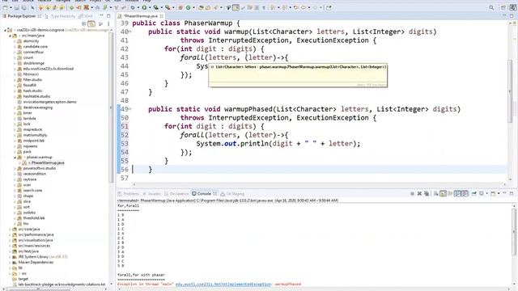Switch to the Type Hierarchy tab
This screenshot has height=291, width=518.
60,15
